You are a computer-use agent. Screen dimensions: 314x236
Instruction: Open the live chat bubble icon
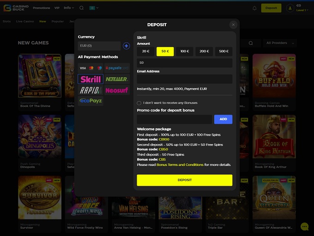(x=304, y=226)
